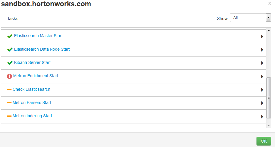Open Elasticsearch Data Node Start task link
The width and height of the screenshot is (275, 147).
42,49
